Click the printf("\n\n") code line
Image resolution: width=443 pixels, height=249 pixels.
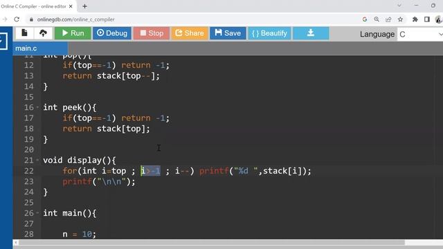pos(99,181)
